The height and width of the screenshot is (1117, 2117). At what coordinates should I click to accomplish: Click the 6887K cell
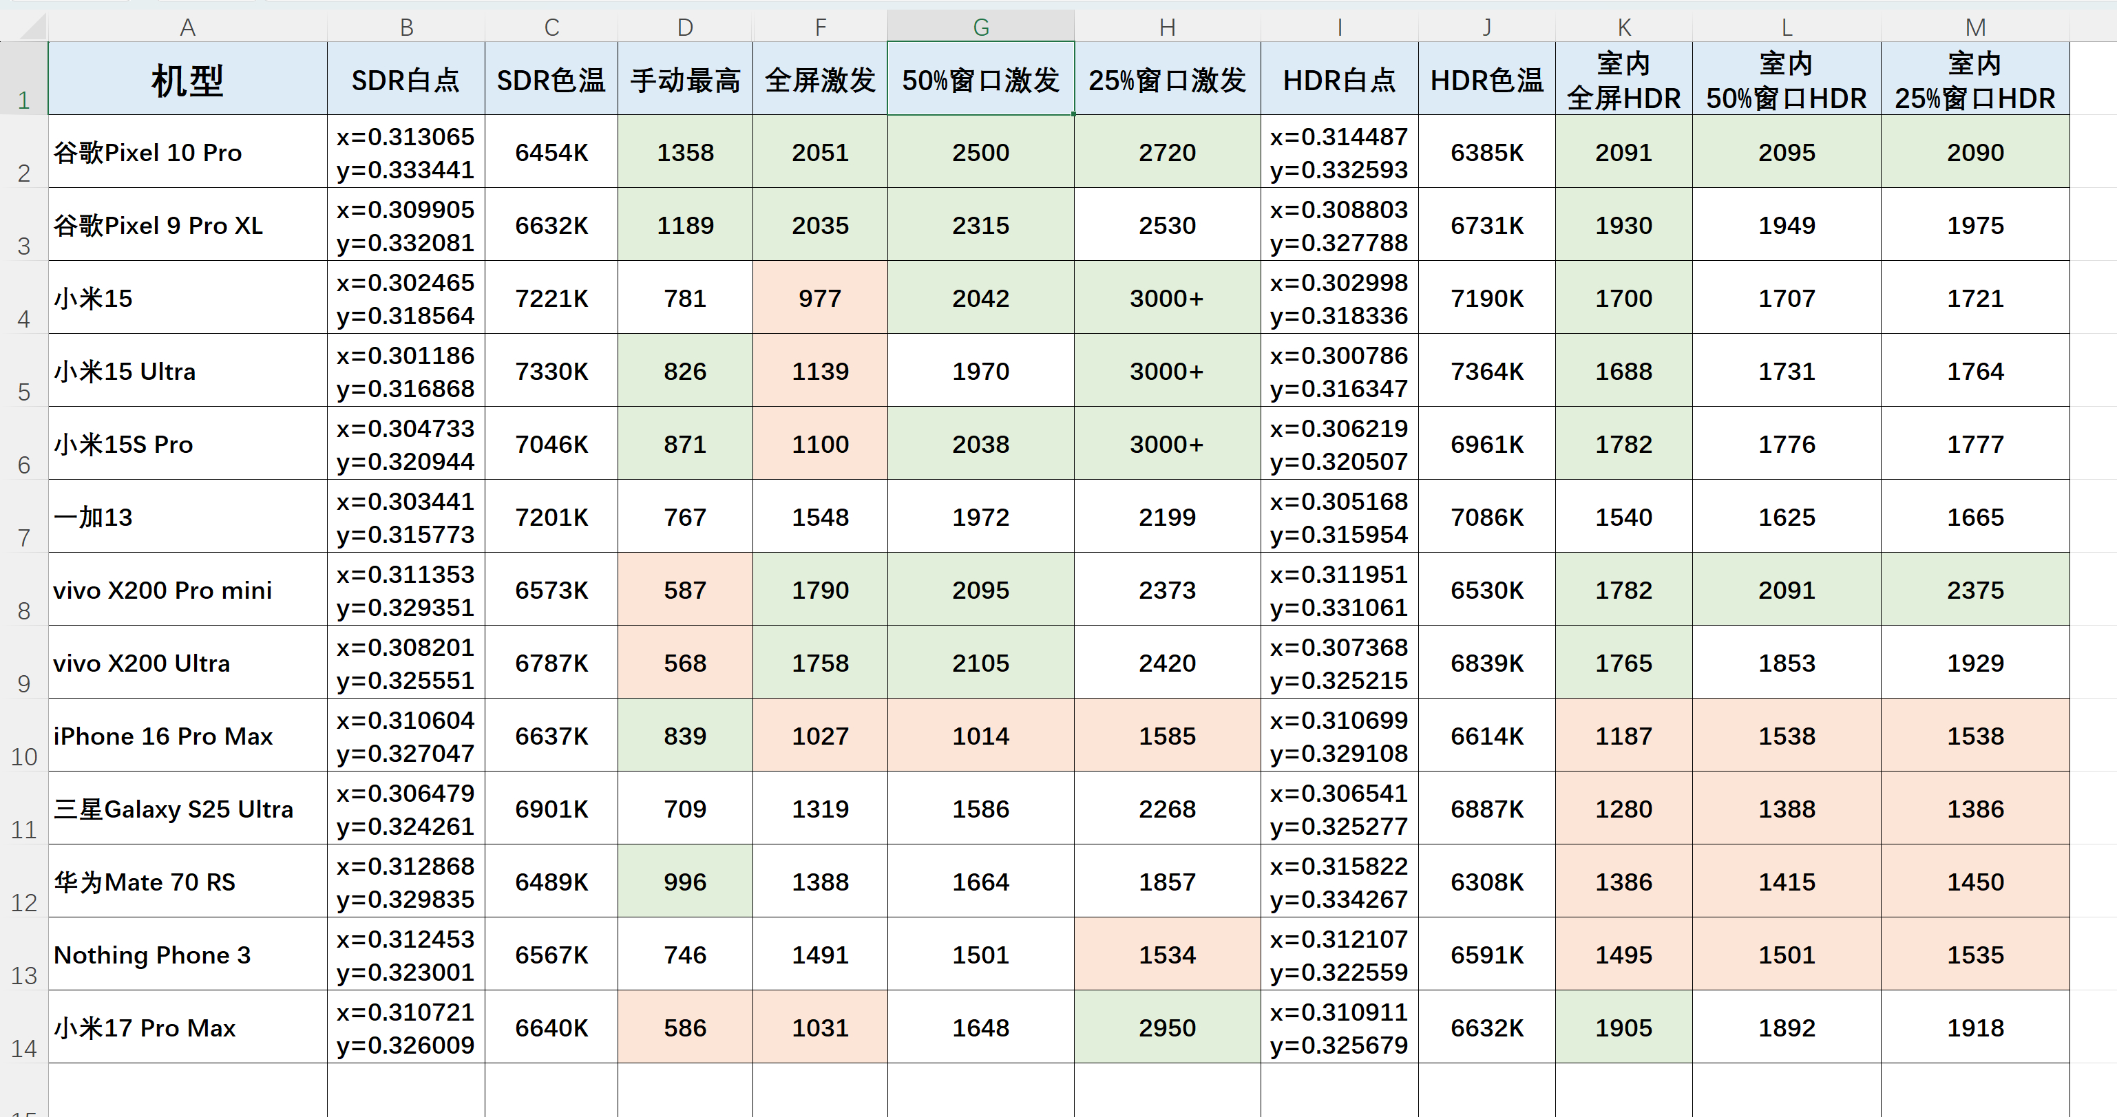click(x=1486, y=808)
